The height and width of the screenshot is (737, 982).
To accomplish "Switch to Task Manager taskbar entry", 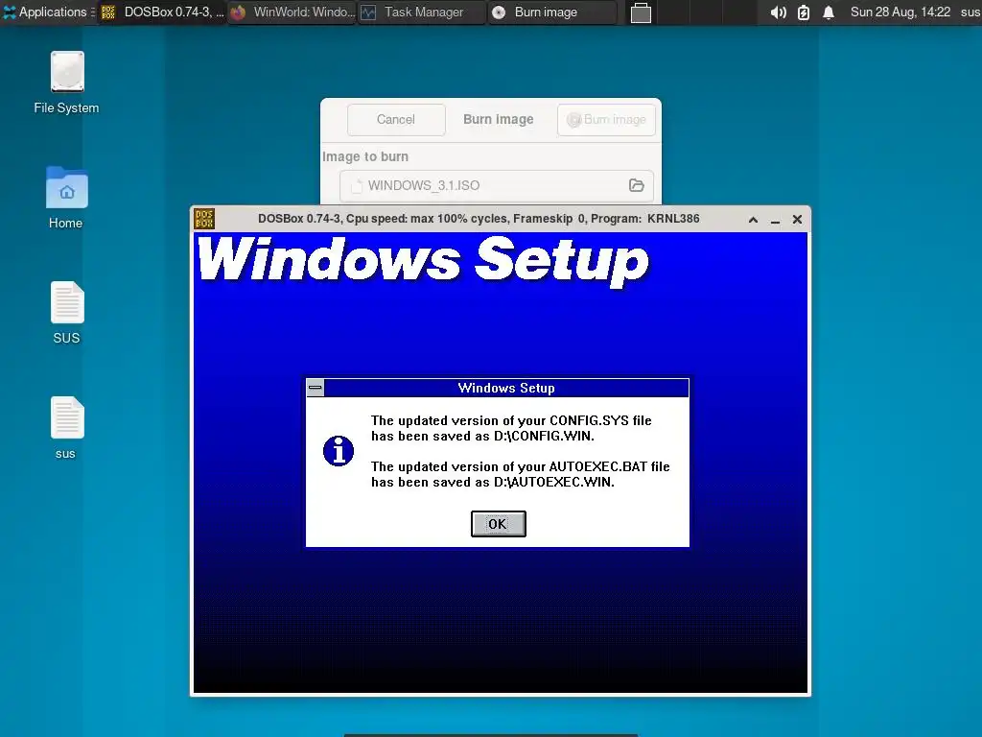I will 423,12.
